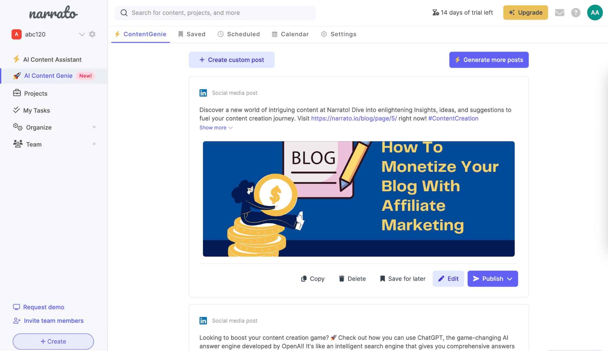Viewport: 608px width, 351px height.
Task: Click the + Create button
Action: (x=53, y=342)
